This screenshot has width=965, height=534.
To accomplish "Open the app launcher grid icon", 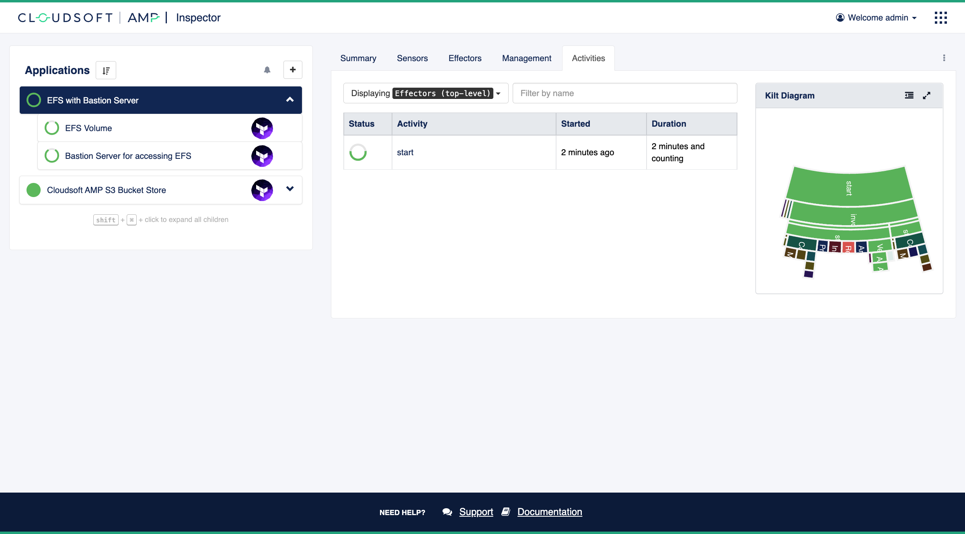I will (x=941, y=18).
